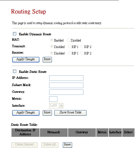Set Transmit to RIP 2

(82, 47)
